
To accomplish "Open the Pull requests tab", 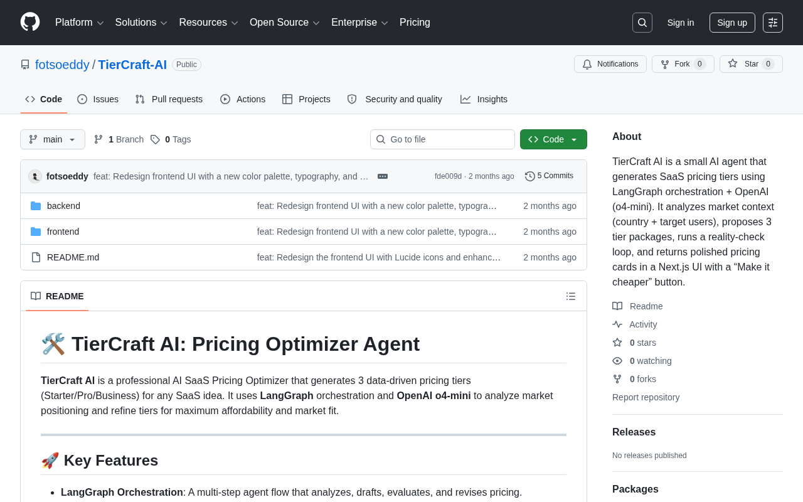I will click(x=169, y=99).
